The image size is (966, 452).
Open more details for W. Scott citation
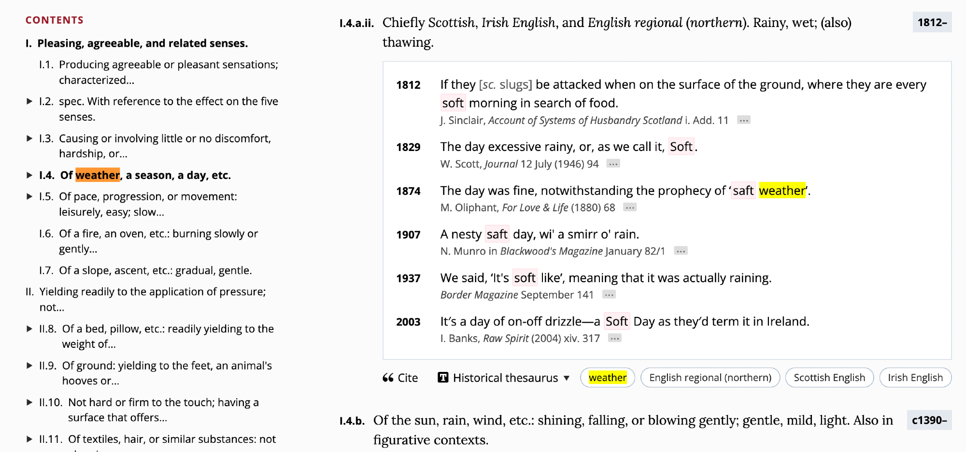(x=613, y=164)
